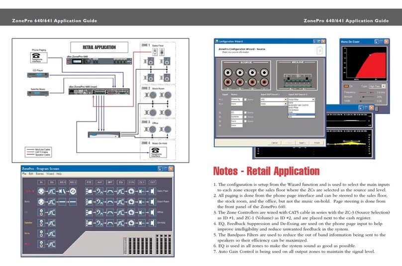
Task: Open the CD row EQ block
Action: coord(52,212)
